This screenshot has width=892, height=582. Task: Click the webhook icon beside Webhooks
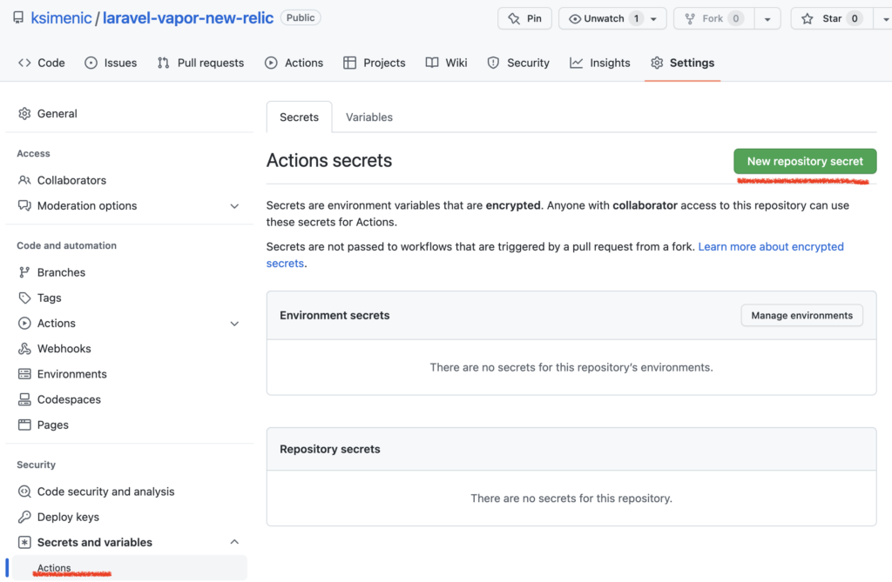click(x=24, y=349)
